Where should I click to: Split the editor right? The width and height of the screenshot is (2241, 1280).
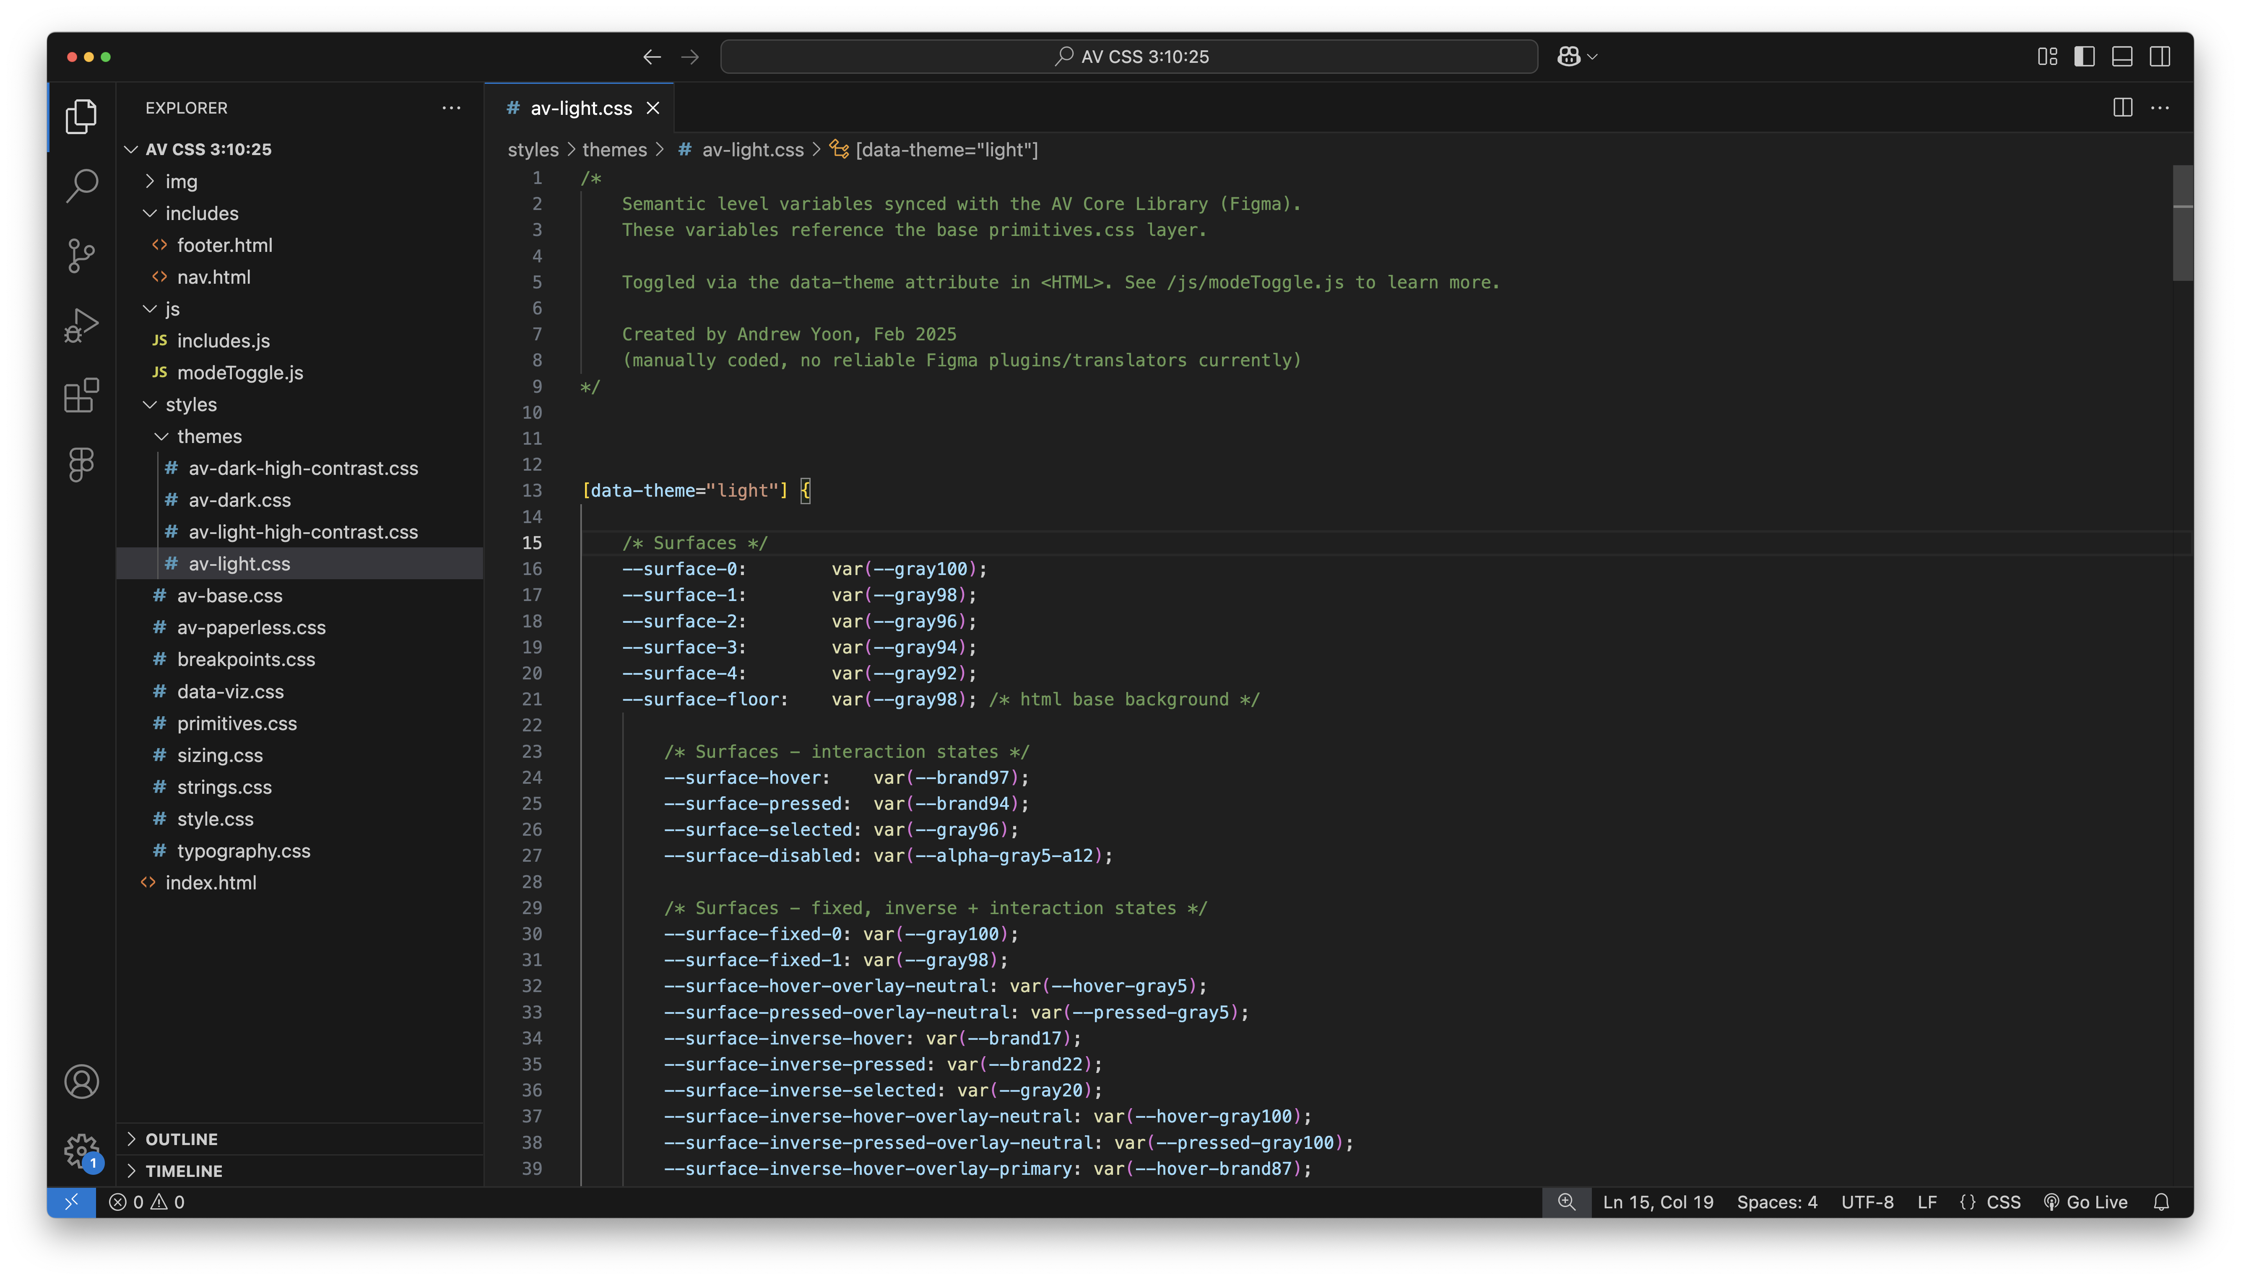click(x=2123, y=107)
